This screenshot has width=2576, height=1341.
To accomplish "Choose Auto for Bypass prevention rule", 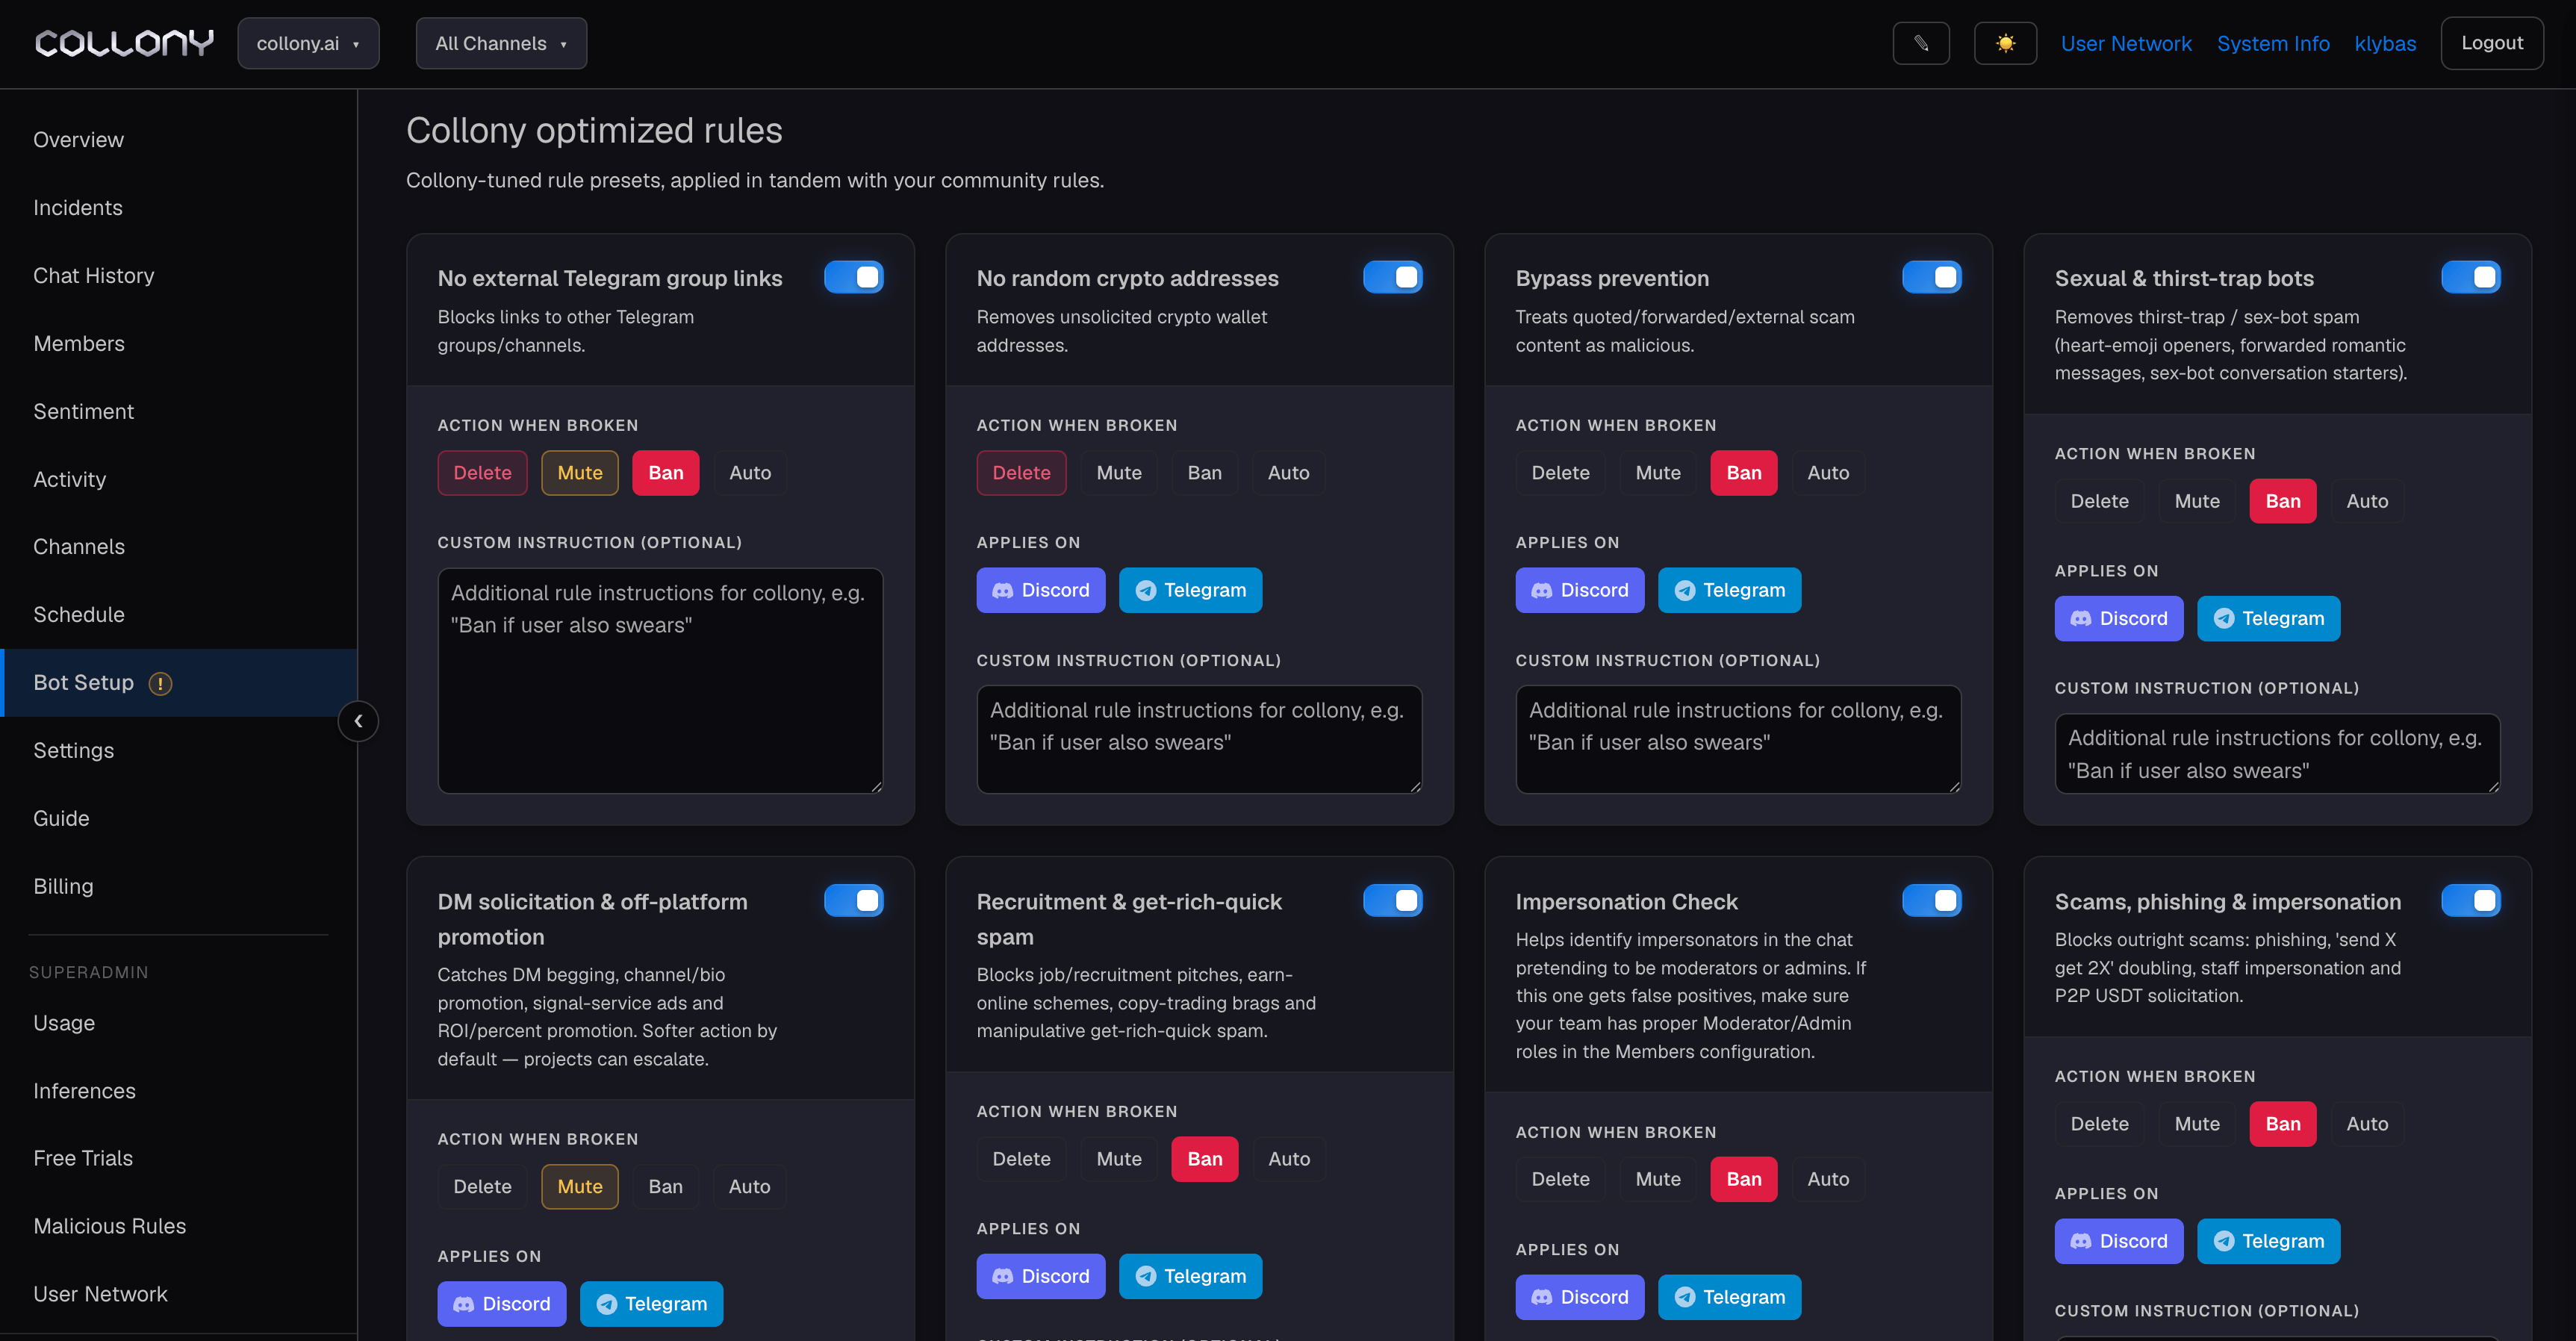I will [x=1828, y=473].
